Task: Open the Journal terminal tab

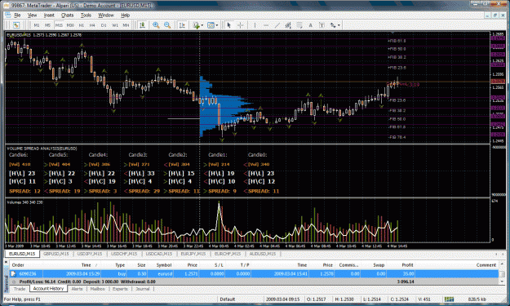Action: [143, 289]
